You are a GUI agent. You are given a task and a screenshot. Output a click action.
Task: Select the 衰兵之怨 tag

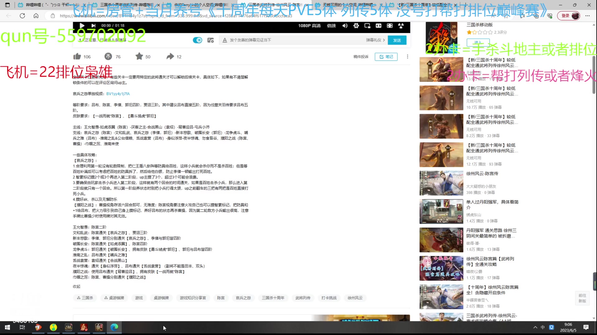click(243, 298)
